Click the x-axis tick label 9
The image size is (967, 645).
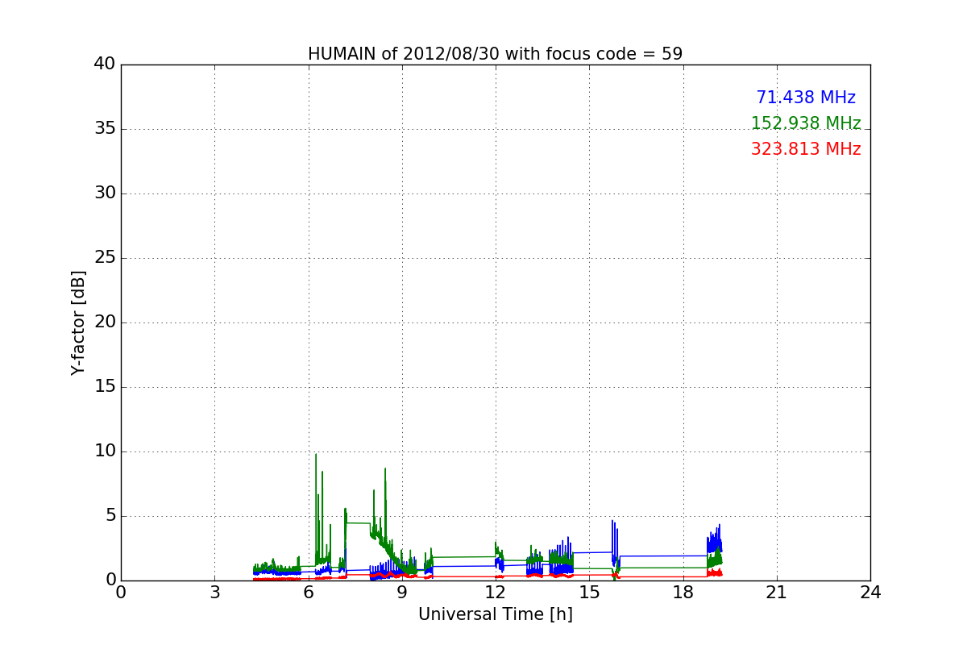pos(402,593)
